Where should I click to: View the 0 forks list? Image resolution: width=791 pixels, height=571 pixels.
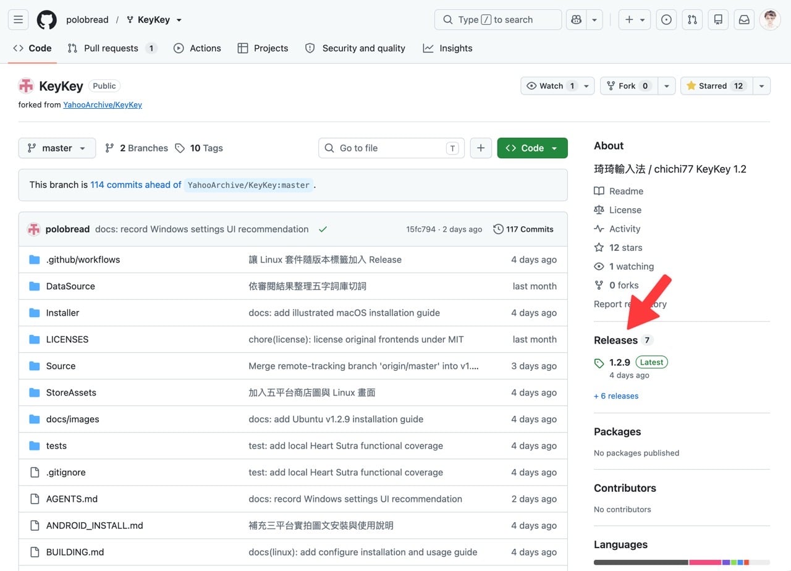(617, 285)
